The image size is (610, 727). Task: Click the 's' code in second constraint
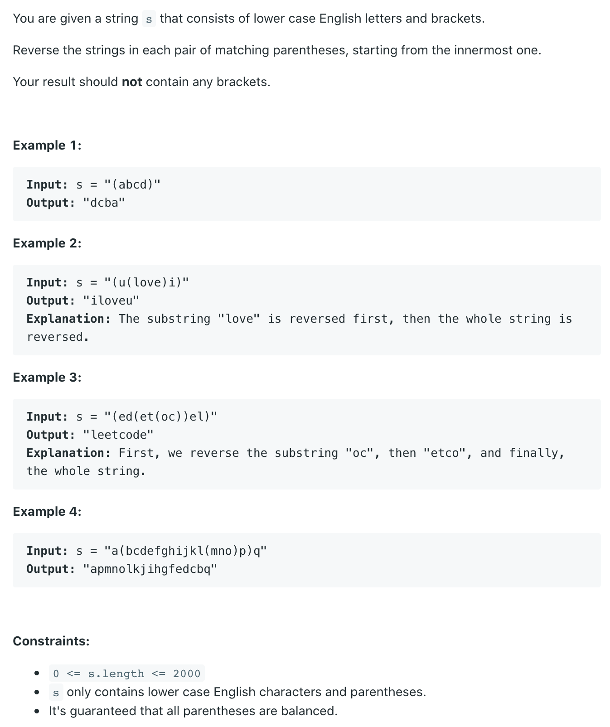56,693
